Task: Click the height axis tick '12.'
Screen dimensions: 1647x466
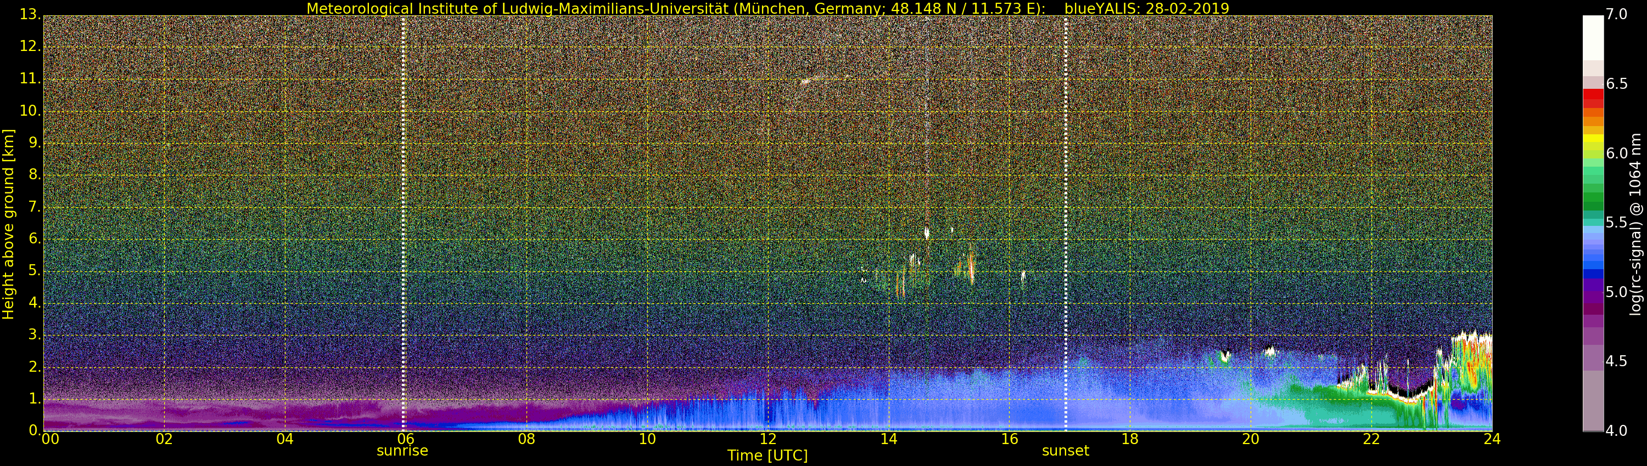Action: pyautogui.click(x=30, y=46)
